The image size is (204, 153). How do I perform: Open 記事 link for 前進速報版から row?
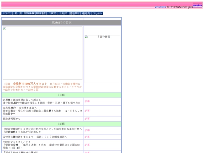coord(87,119)
